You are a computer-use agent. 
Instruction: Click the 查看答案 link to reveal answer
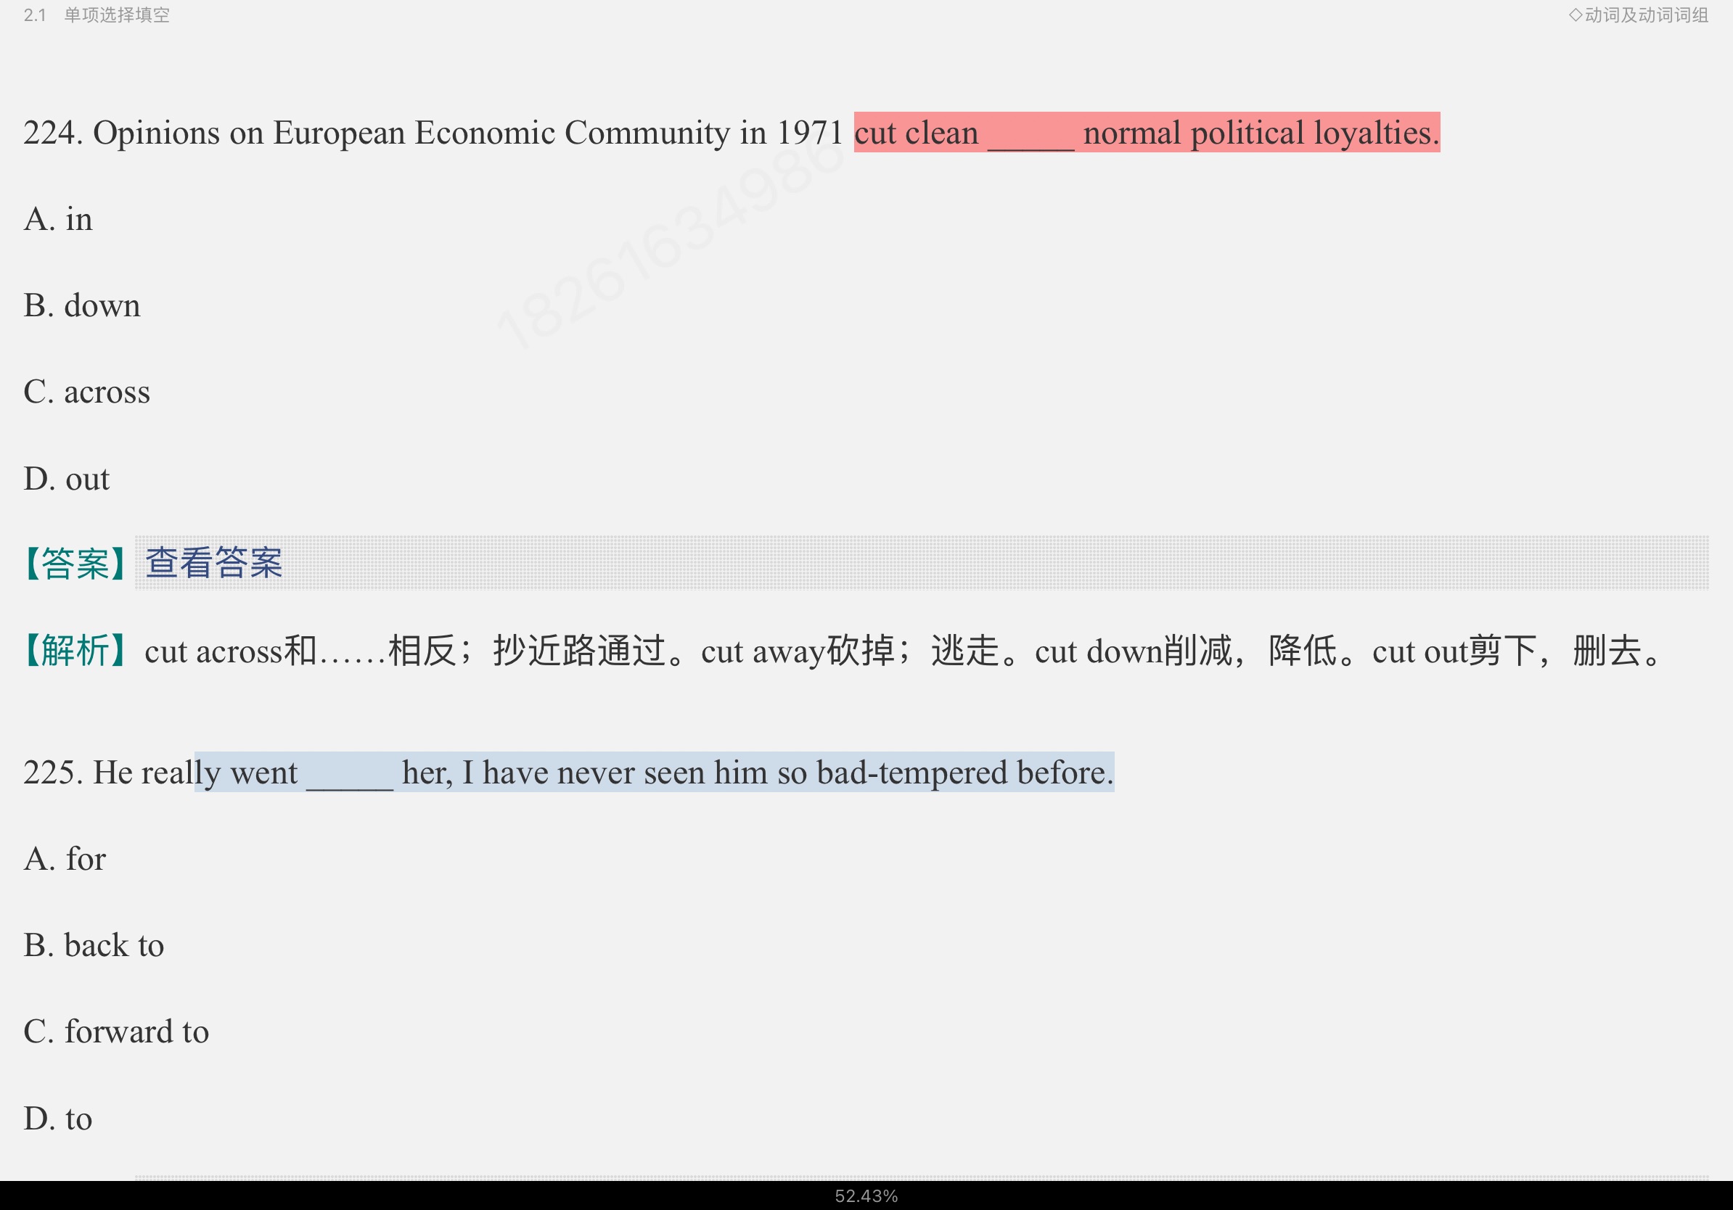click(x=213, y=563)
